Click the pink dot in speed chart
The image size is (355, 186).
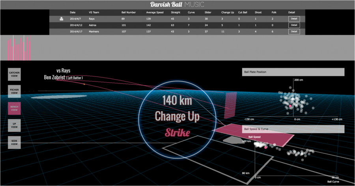click(x=265, y=147)
